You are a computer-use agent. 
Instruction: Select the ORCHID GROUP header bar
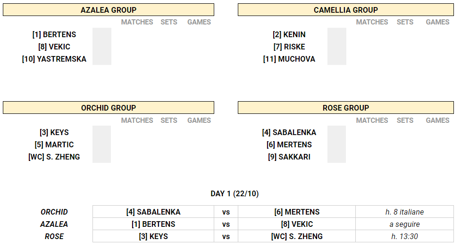[x=109, y=108]
